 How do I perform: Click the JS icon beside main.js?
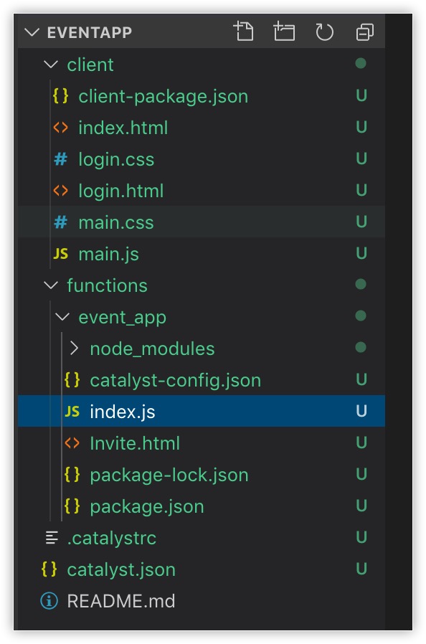(x=59, y=253)
